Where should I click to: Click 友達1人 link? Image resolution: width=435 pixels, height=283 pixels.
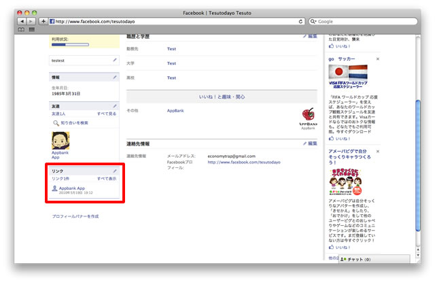58,114
